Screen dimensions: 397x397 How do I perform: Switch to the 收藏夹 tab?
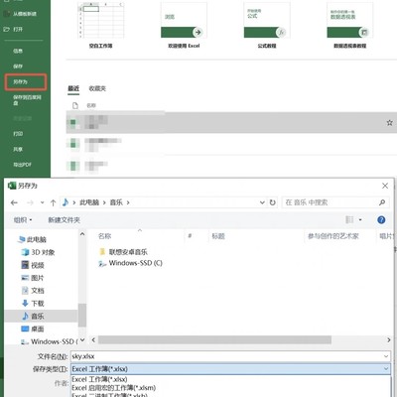point(97,88)
